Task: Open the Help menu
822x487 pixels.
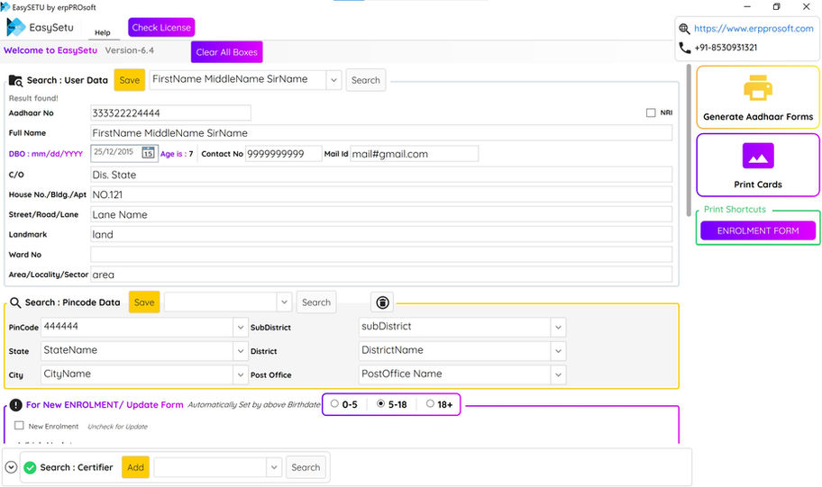Action: pos(102,32)
